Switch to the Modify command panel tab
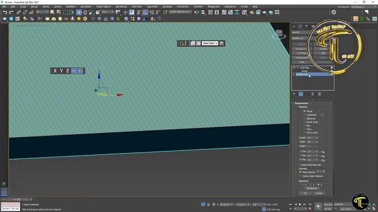The width and height of the screenshot is (378, 212). coord(300,26)
